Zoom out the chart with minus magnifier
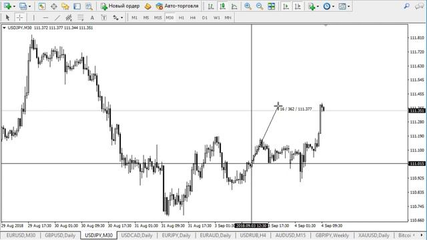 (x=260, y=6)
